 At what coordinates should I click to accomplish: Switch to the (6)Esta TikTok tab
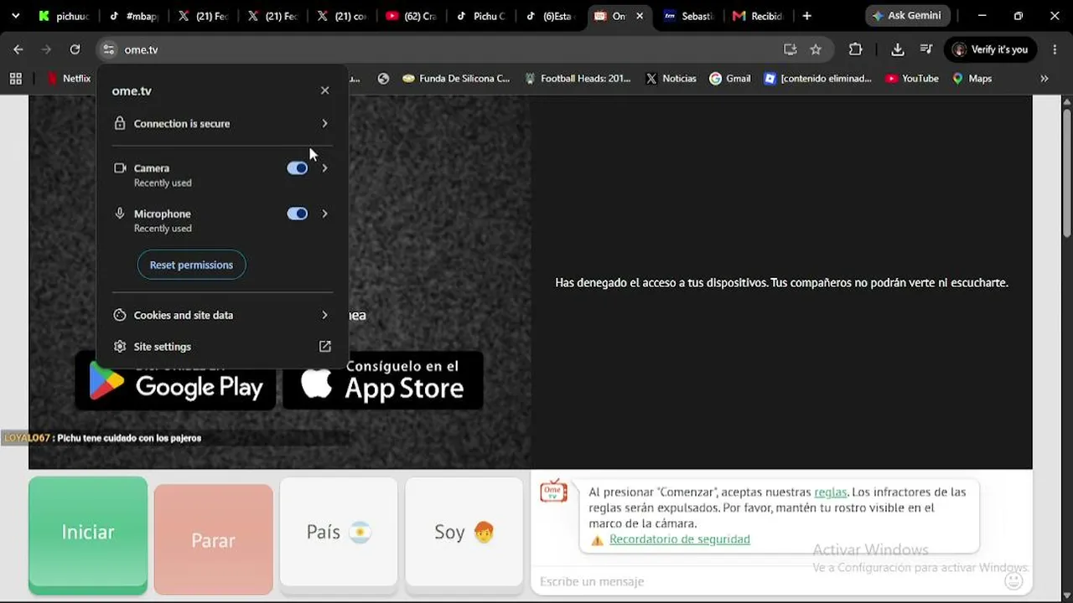pos(549,16)
